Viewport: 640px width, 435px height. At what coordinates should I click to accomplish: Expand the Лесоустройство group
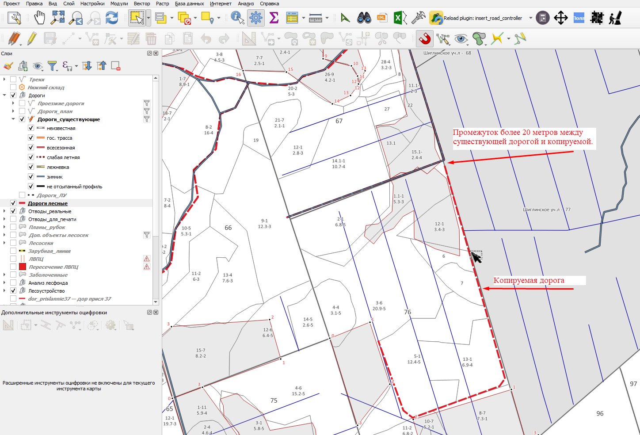[x=4, y=291]
